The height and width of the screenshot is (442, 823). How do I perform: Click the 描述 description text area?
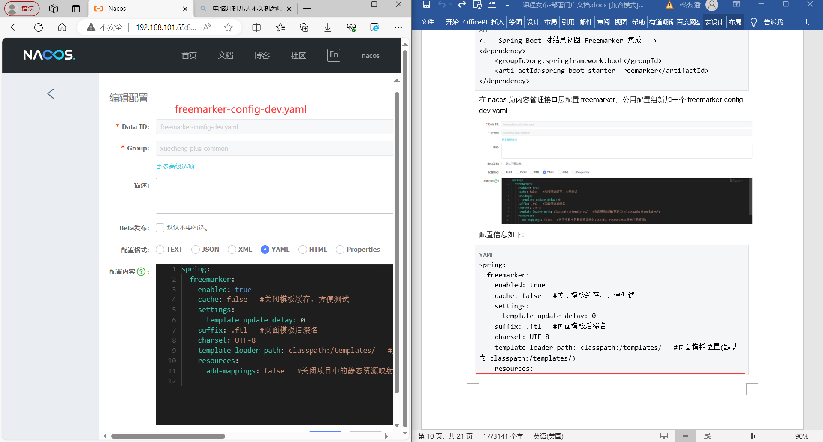click(274, 196)
